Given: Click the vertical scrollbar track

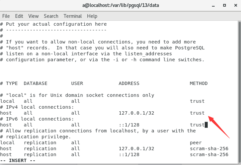Looking at the screenshot, I should 238,92.
